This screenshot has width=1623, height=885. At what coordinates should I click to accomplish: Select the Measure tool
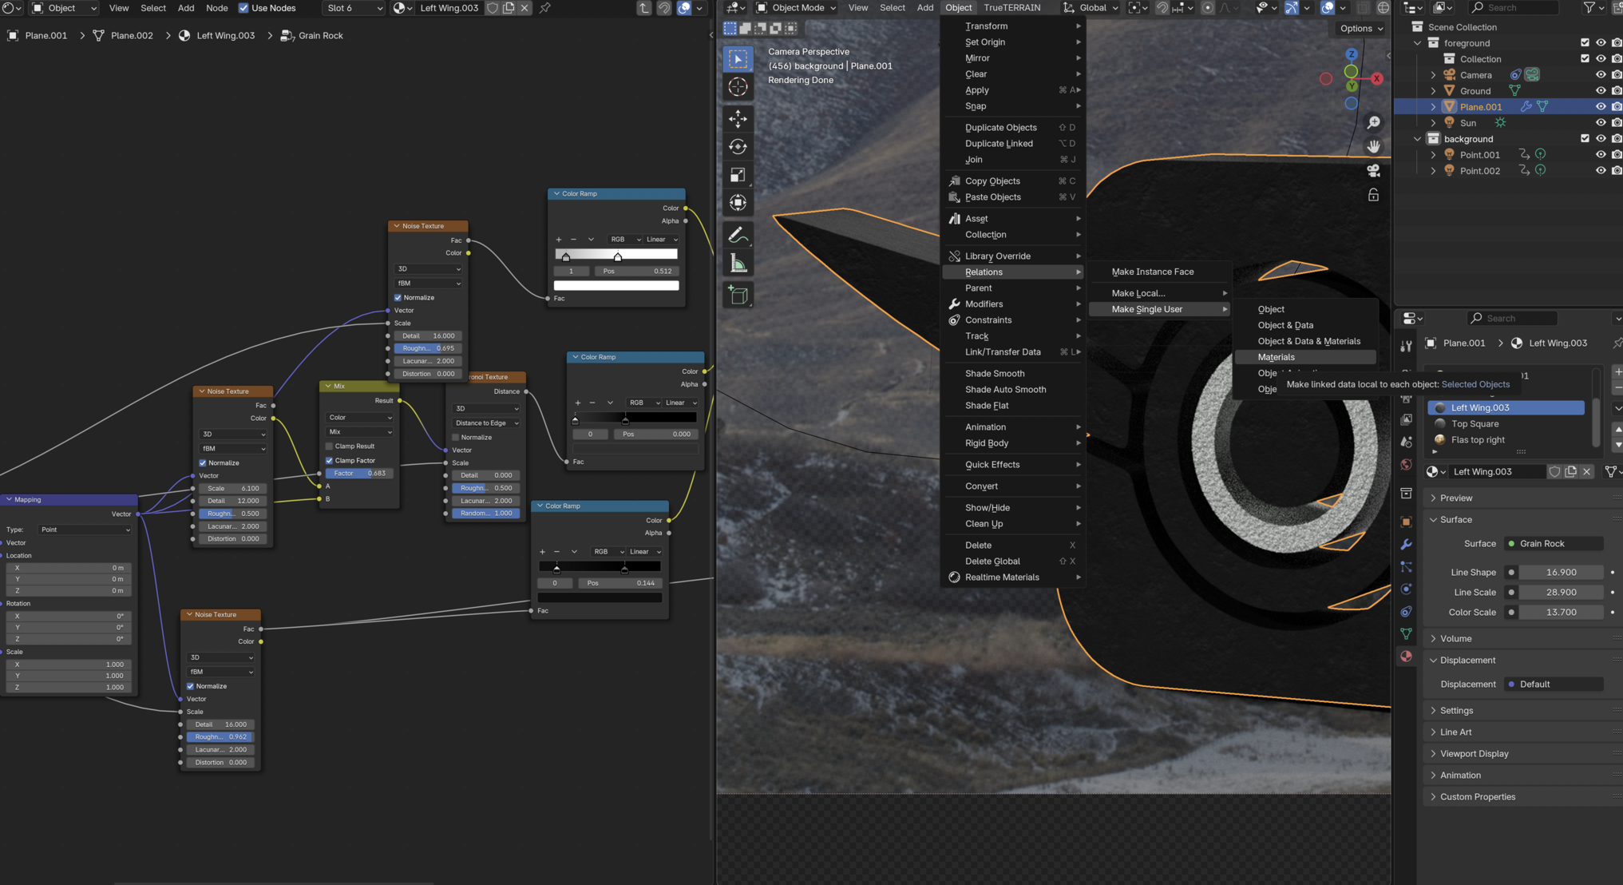pyautogui.click(x=738, y=264)
